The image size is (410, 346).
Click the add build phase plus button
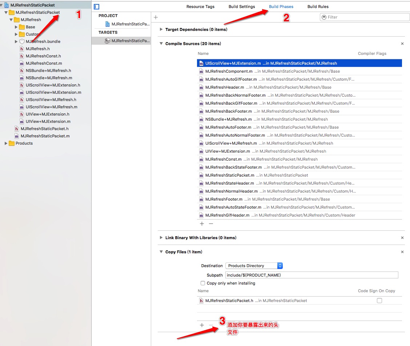pyautogui.click(x=156, y=17)
